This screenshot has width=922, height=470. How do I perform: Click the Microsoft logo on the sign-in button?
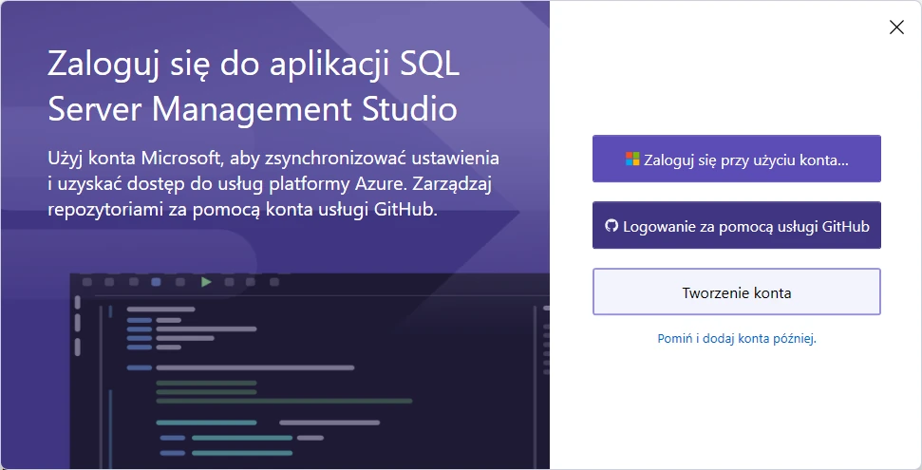(632, 159)
